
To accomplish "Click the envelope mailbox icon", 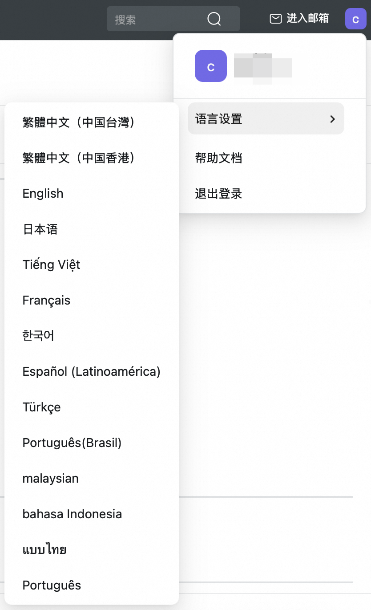I will coord(276,19).
